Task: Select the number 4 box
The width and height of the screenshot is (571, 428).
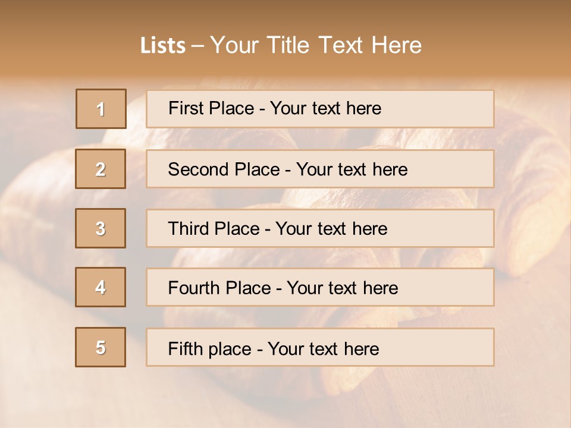Action: 101,287
